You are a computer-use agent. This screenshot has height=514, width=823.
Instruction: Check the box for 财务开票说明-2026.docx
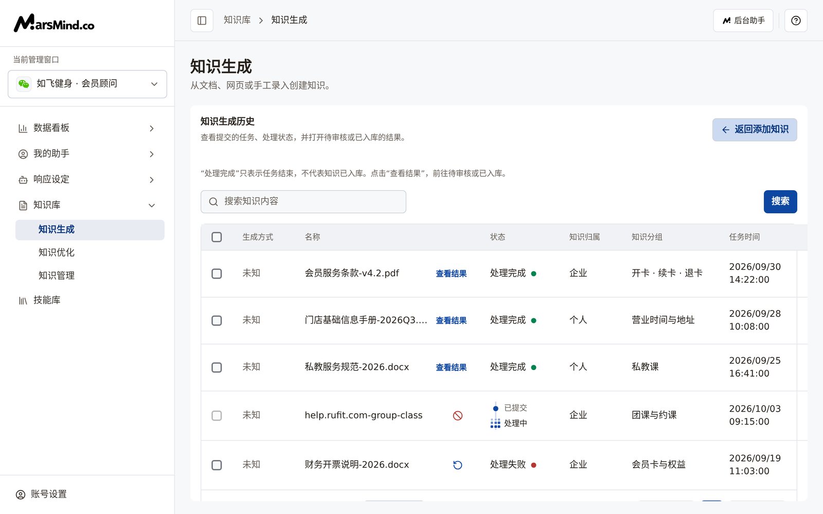coord(217,465)
